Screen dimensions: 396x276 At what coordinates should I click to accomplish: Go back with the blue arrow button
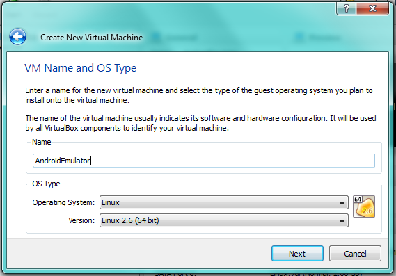coord(17,37)
